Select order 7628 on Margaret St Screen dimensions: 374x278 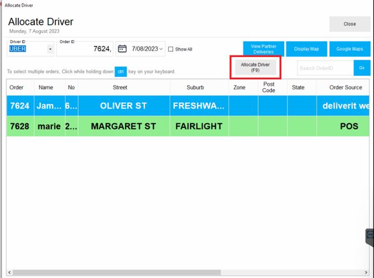(123, 126)
